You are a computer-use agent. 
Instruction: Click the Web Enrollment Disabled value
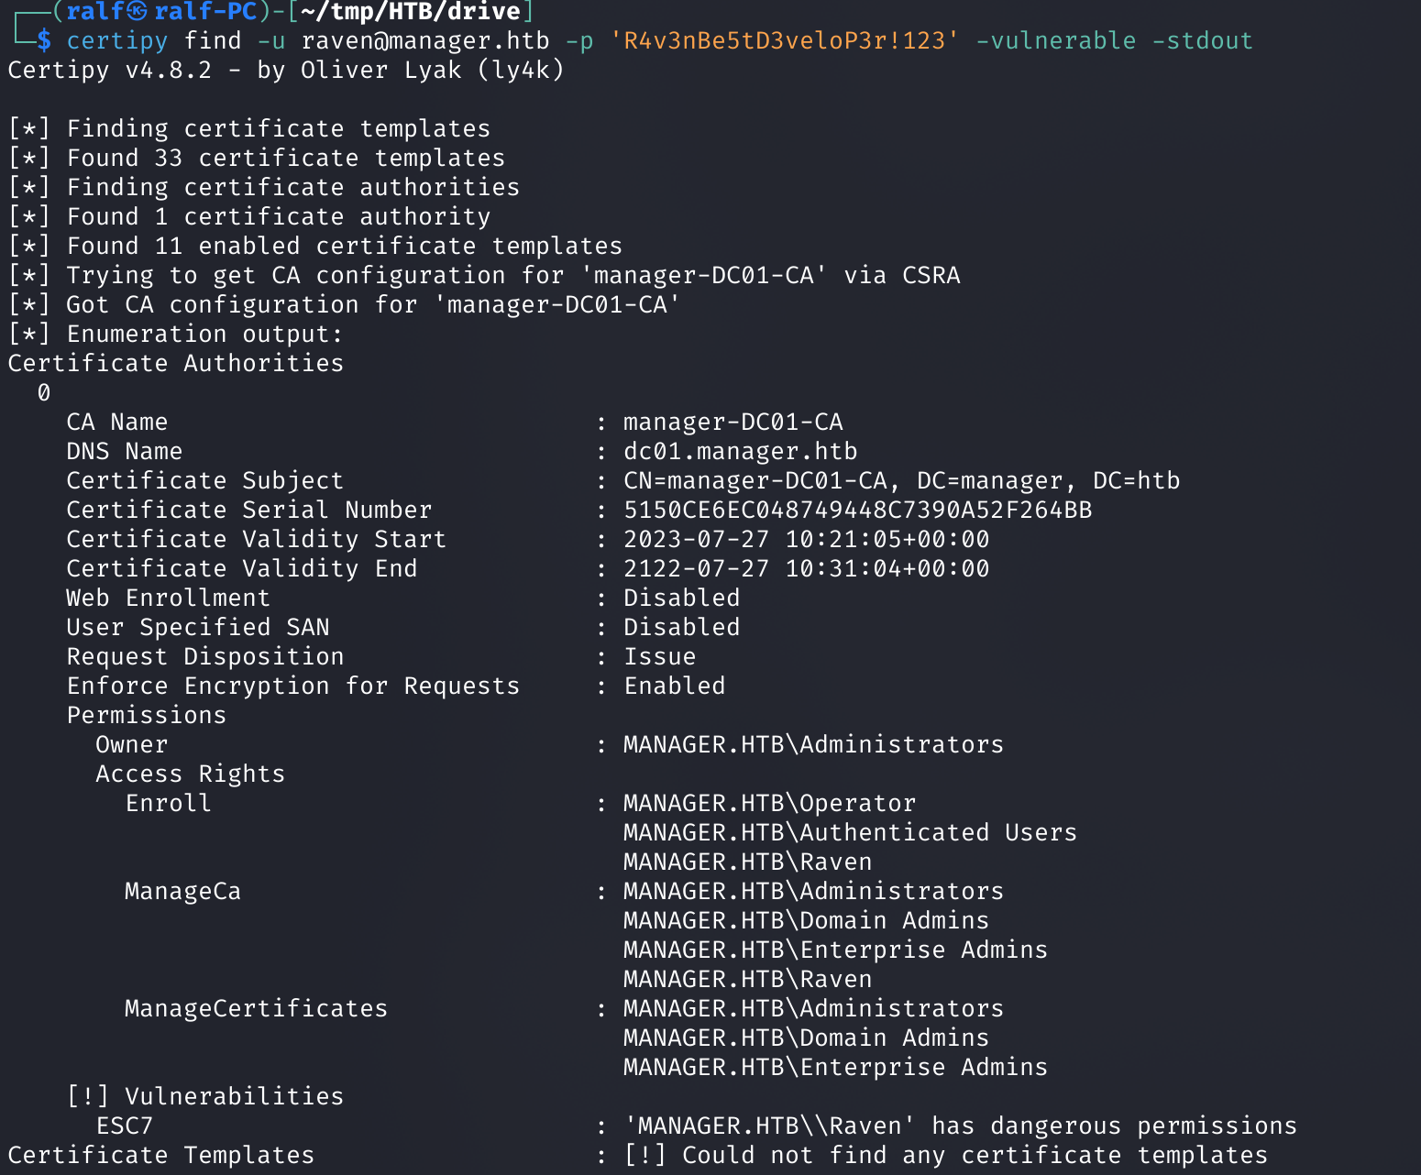coord(682,598)
